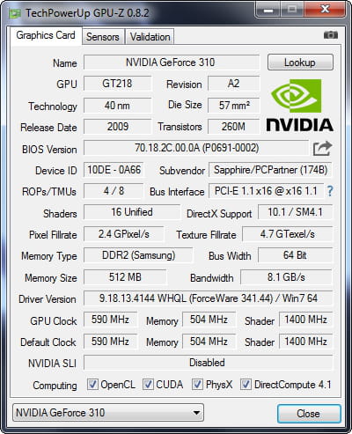Minimize the GPU-Z window
352x434 pixels.
pyautogui.click(x=268, y=11)
